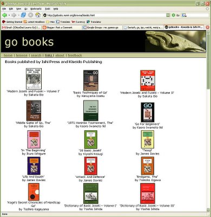Open the search engine selector dropdown
Image resolution: width=211 pixels, height=217 pixels.
184,15
